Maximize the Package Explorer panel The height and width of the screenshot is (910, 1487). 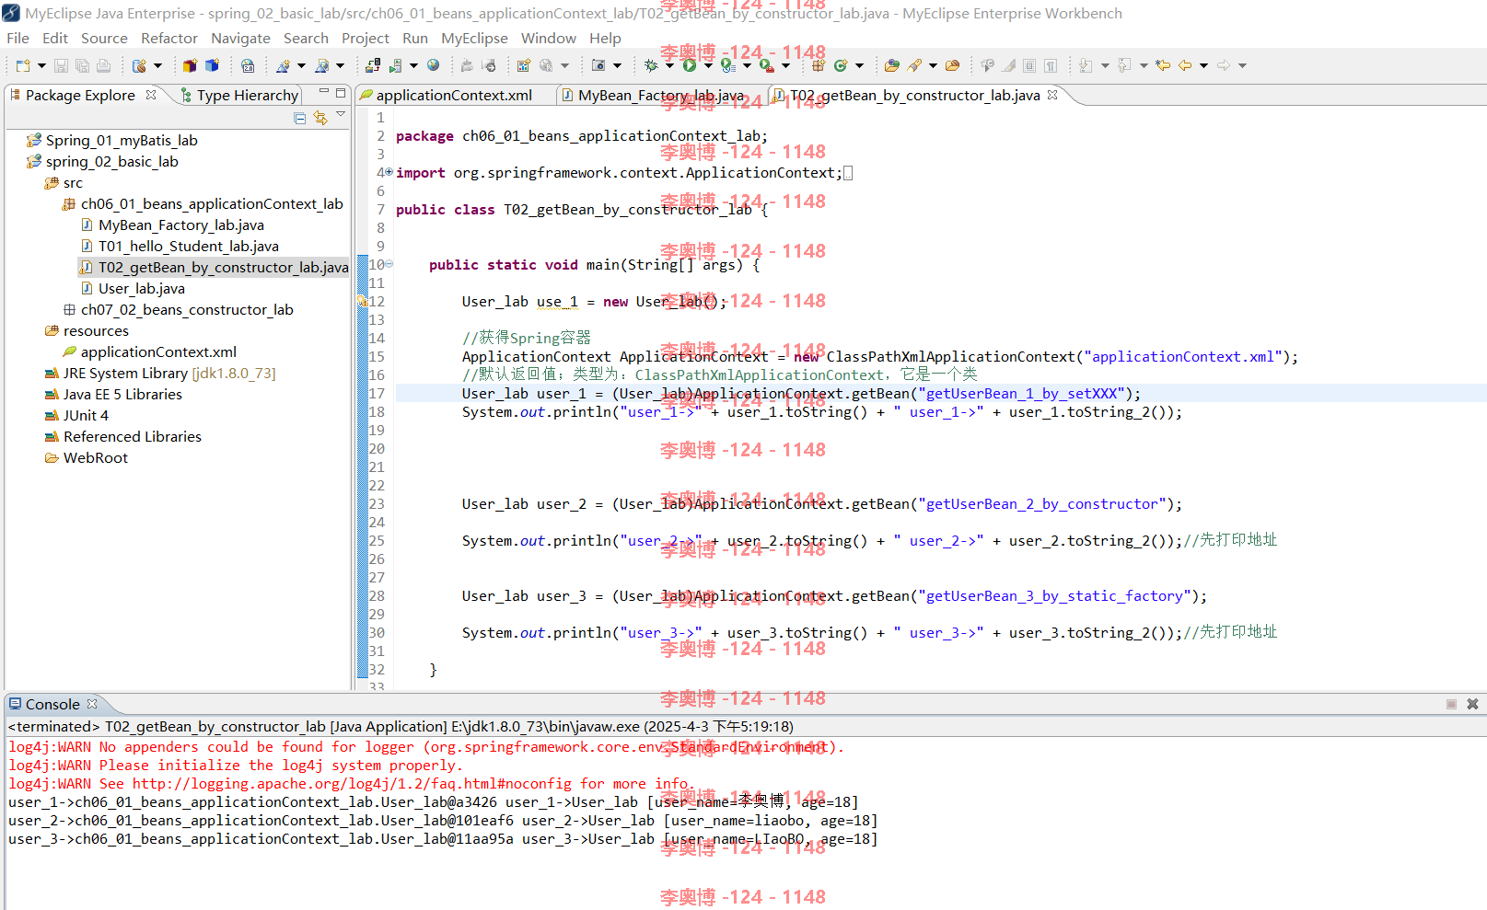tap(341, 93)
